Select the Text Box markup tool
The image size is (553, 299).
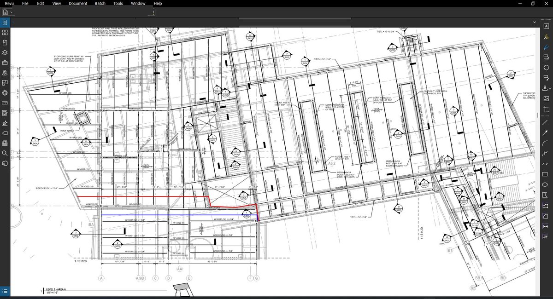pyautogui.click(x=546, y=27)
